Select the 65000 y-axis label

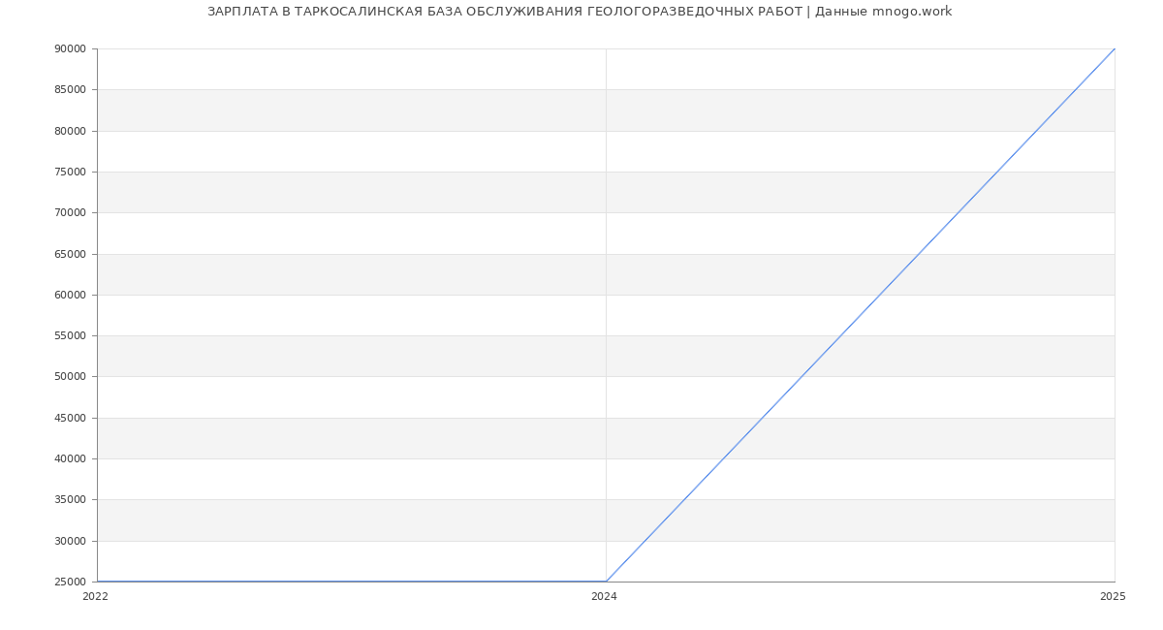(x=70, y=254)
